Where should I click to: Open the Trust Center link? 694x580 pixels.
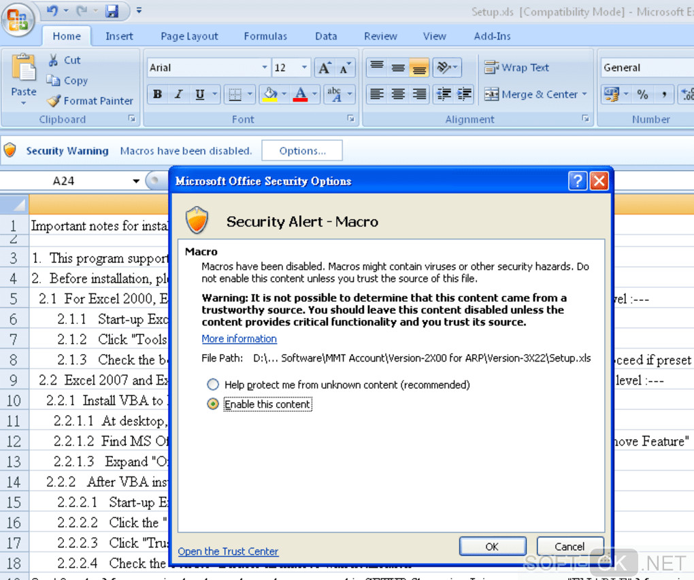point(228,551)
